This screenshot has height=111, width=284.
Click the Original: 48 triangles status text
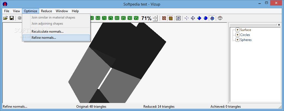tap(91, 107)
